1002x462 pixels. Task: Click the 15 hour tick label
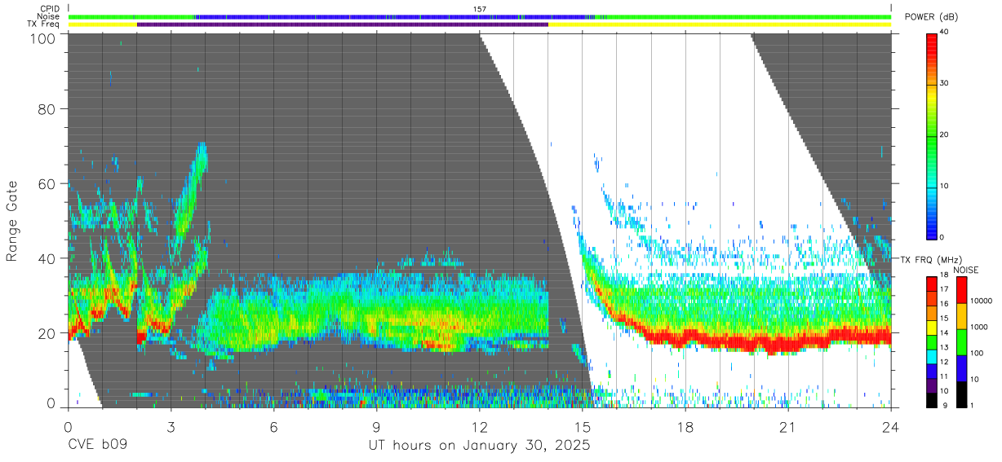583,427
